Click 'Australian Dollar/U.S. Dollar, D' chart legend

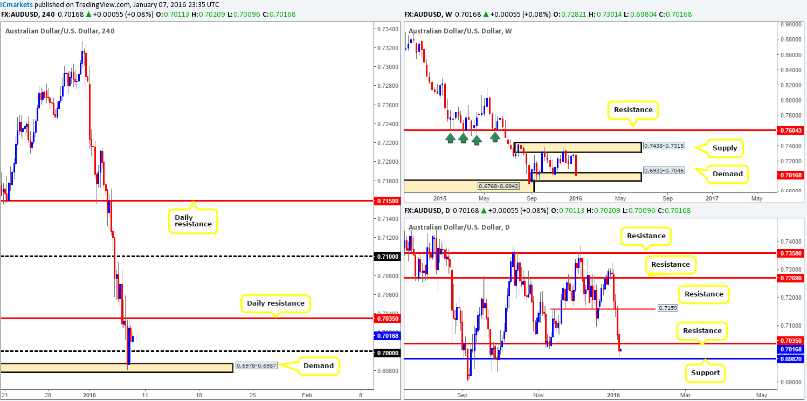[x=459, y=226]
